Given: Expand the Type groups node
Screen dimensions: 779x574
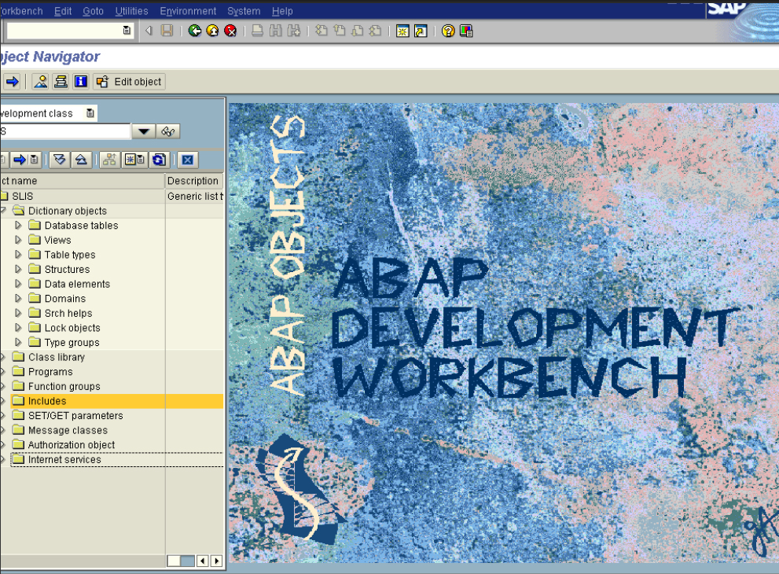Looking at the screenshot, I should [x=18, y=342].
